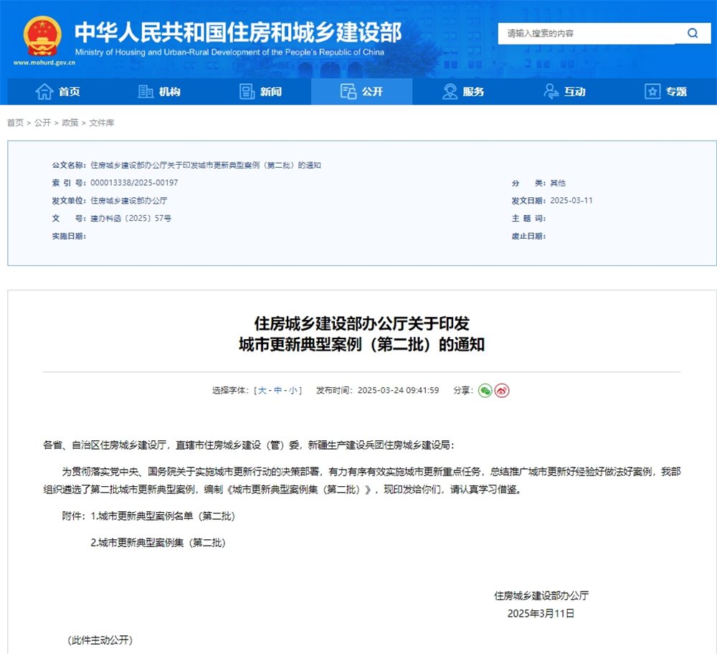
Task: Share the article via the WeChat icon
Action: [485, 390]
